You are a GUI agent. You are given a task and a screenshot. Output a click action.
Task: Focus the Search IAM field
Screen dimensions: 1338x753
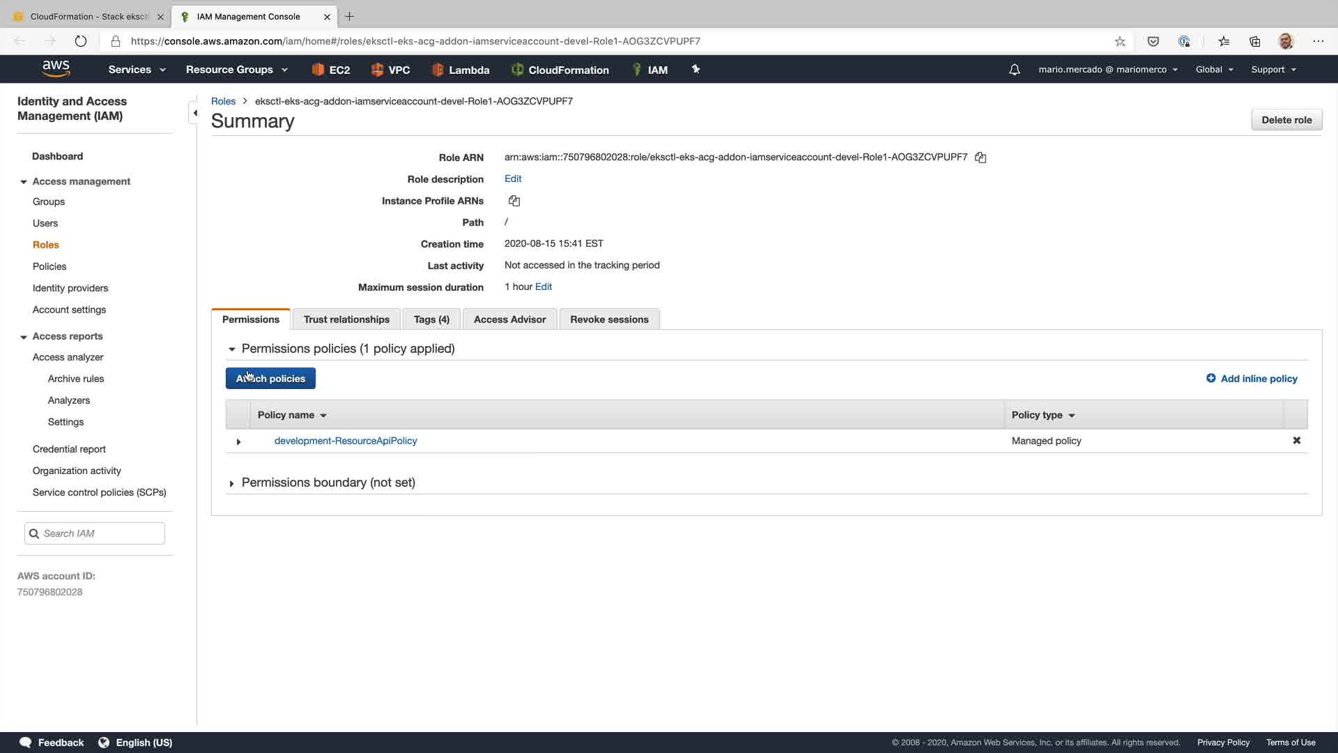click(x=101, y=533)
